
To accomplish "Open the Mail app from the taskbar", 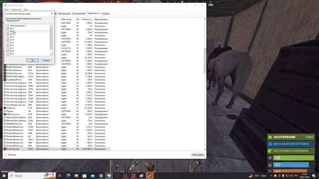I will 93,176.
